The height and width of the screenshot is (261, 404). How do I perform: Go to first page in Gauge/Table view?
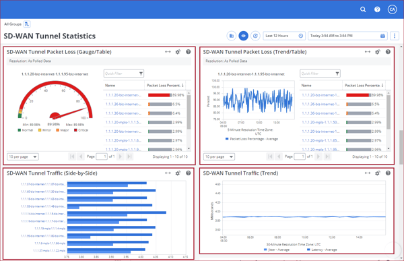(72, 156)
